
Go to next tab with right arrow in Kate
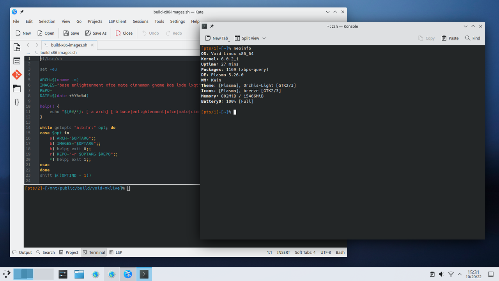(37, 45)
